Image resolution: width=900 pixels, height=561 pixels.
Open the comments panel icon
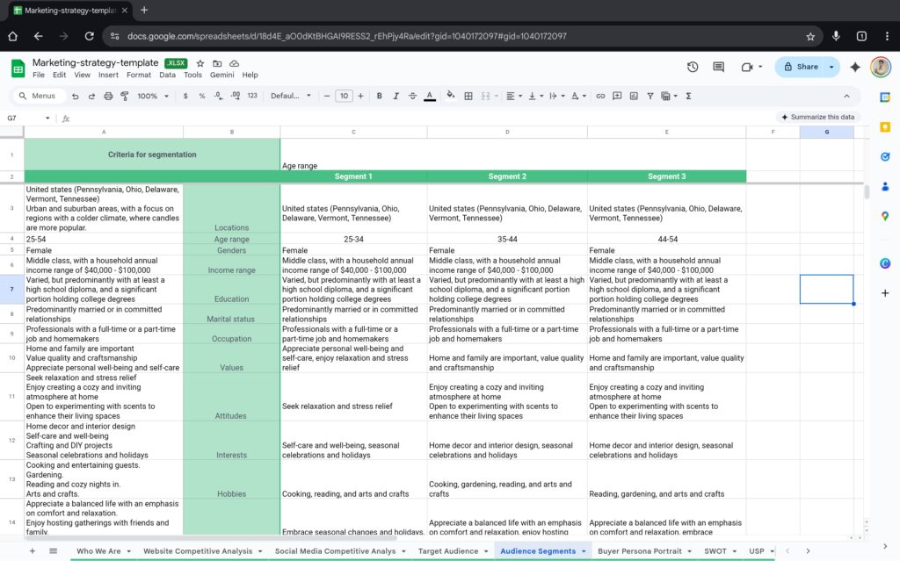(719, 67)
